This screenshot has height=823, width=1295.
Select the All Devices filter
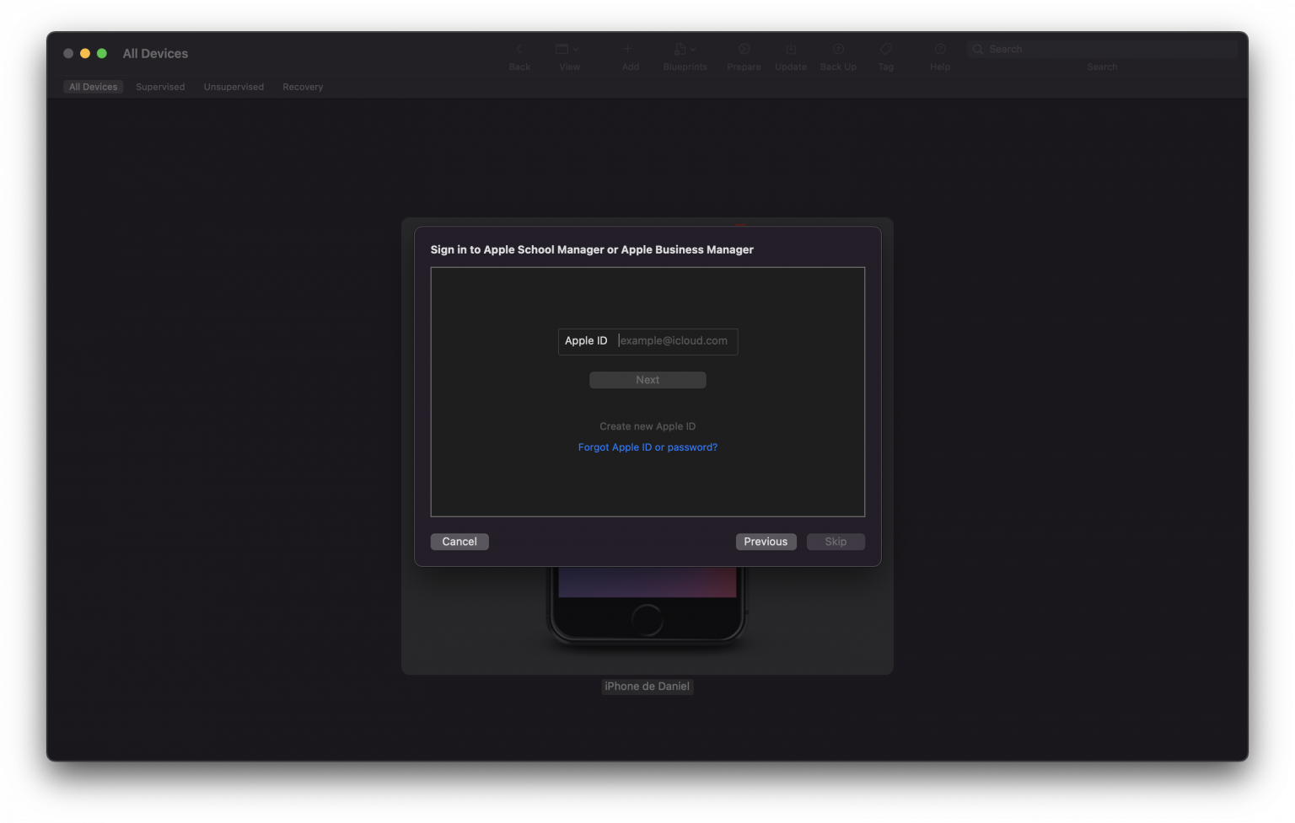tap(93, 86)
